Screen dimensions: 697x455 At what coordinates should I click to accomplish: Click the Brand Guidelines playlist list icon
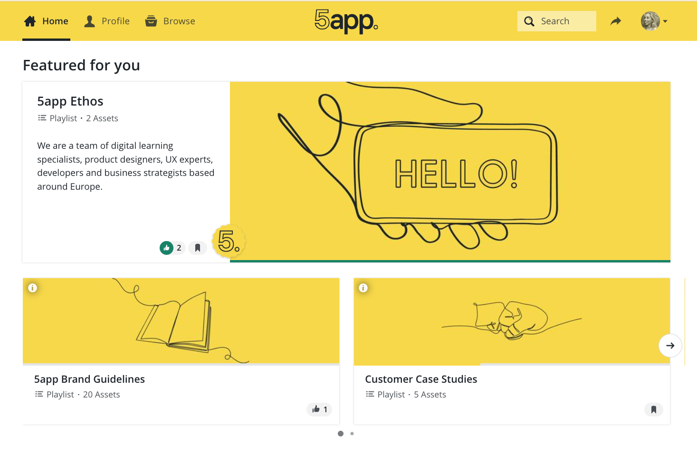[x=39, y=394]
